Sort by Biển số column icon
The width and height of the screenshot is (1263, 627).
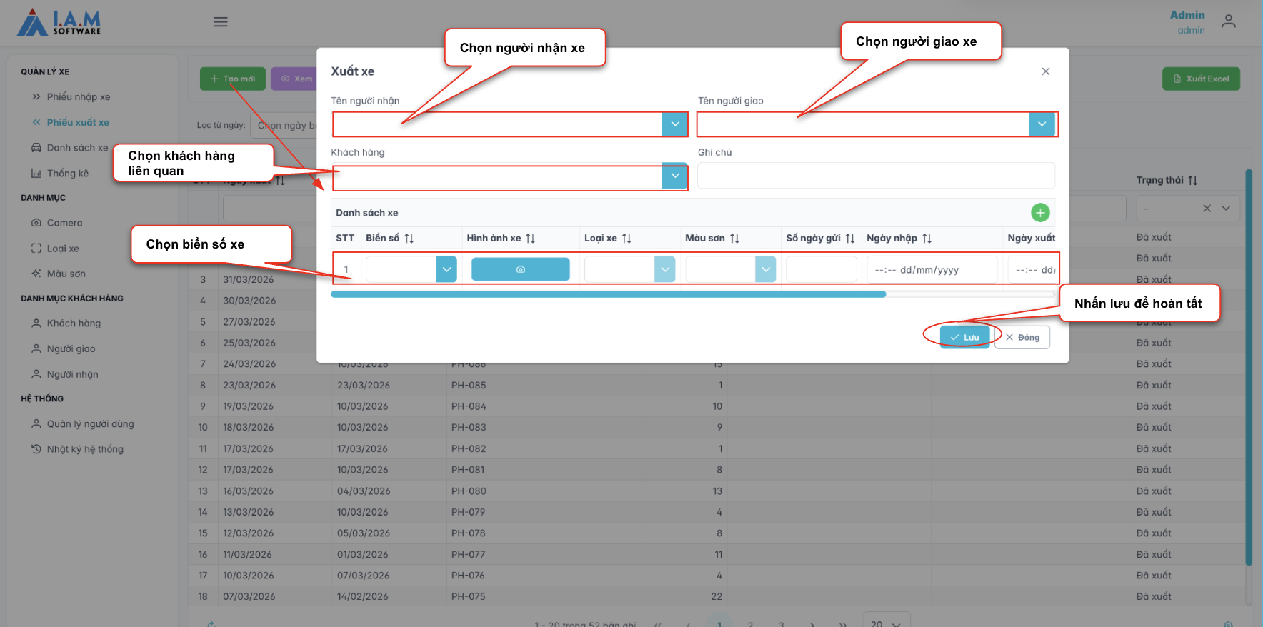click(x=409, y=239)
